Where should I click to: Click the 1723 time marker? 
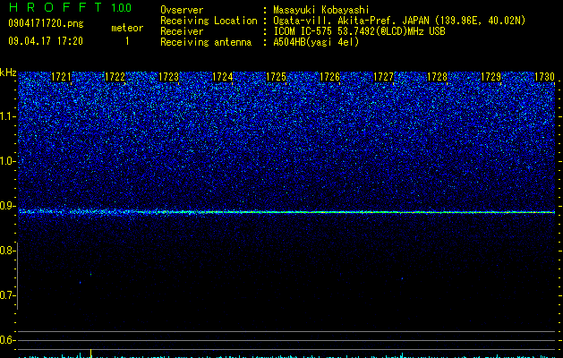pos(168,77)
